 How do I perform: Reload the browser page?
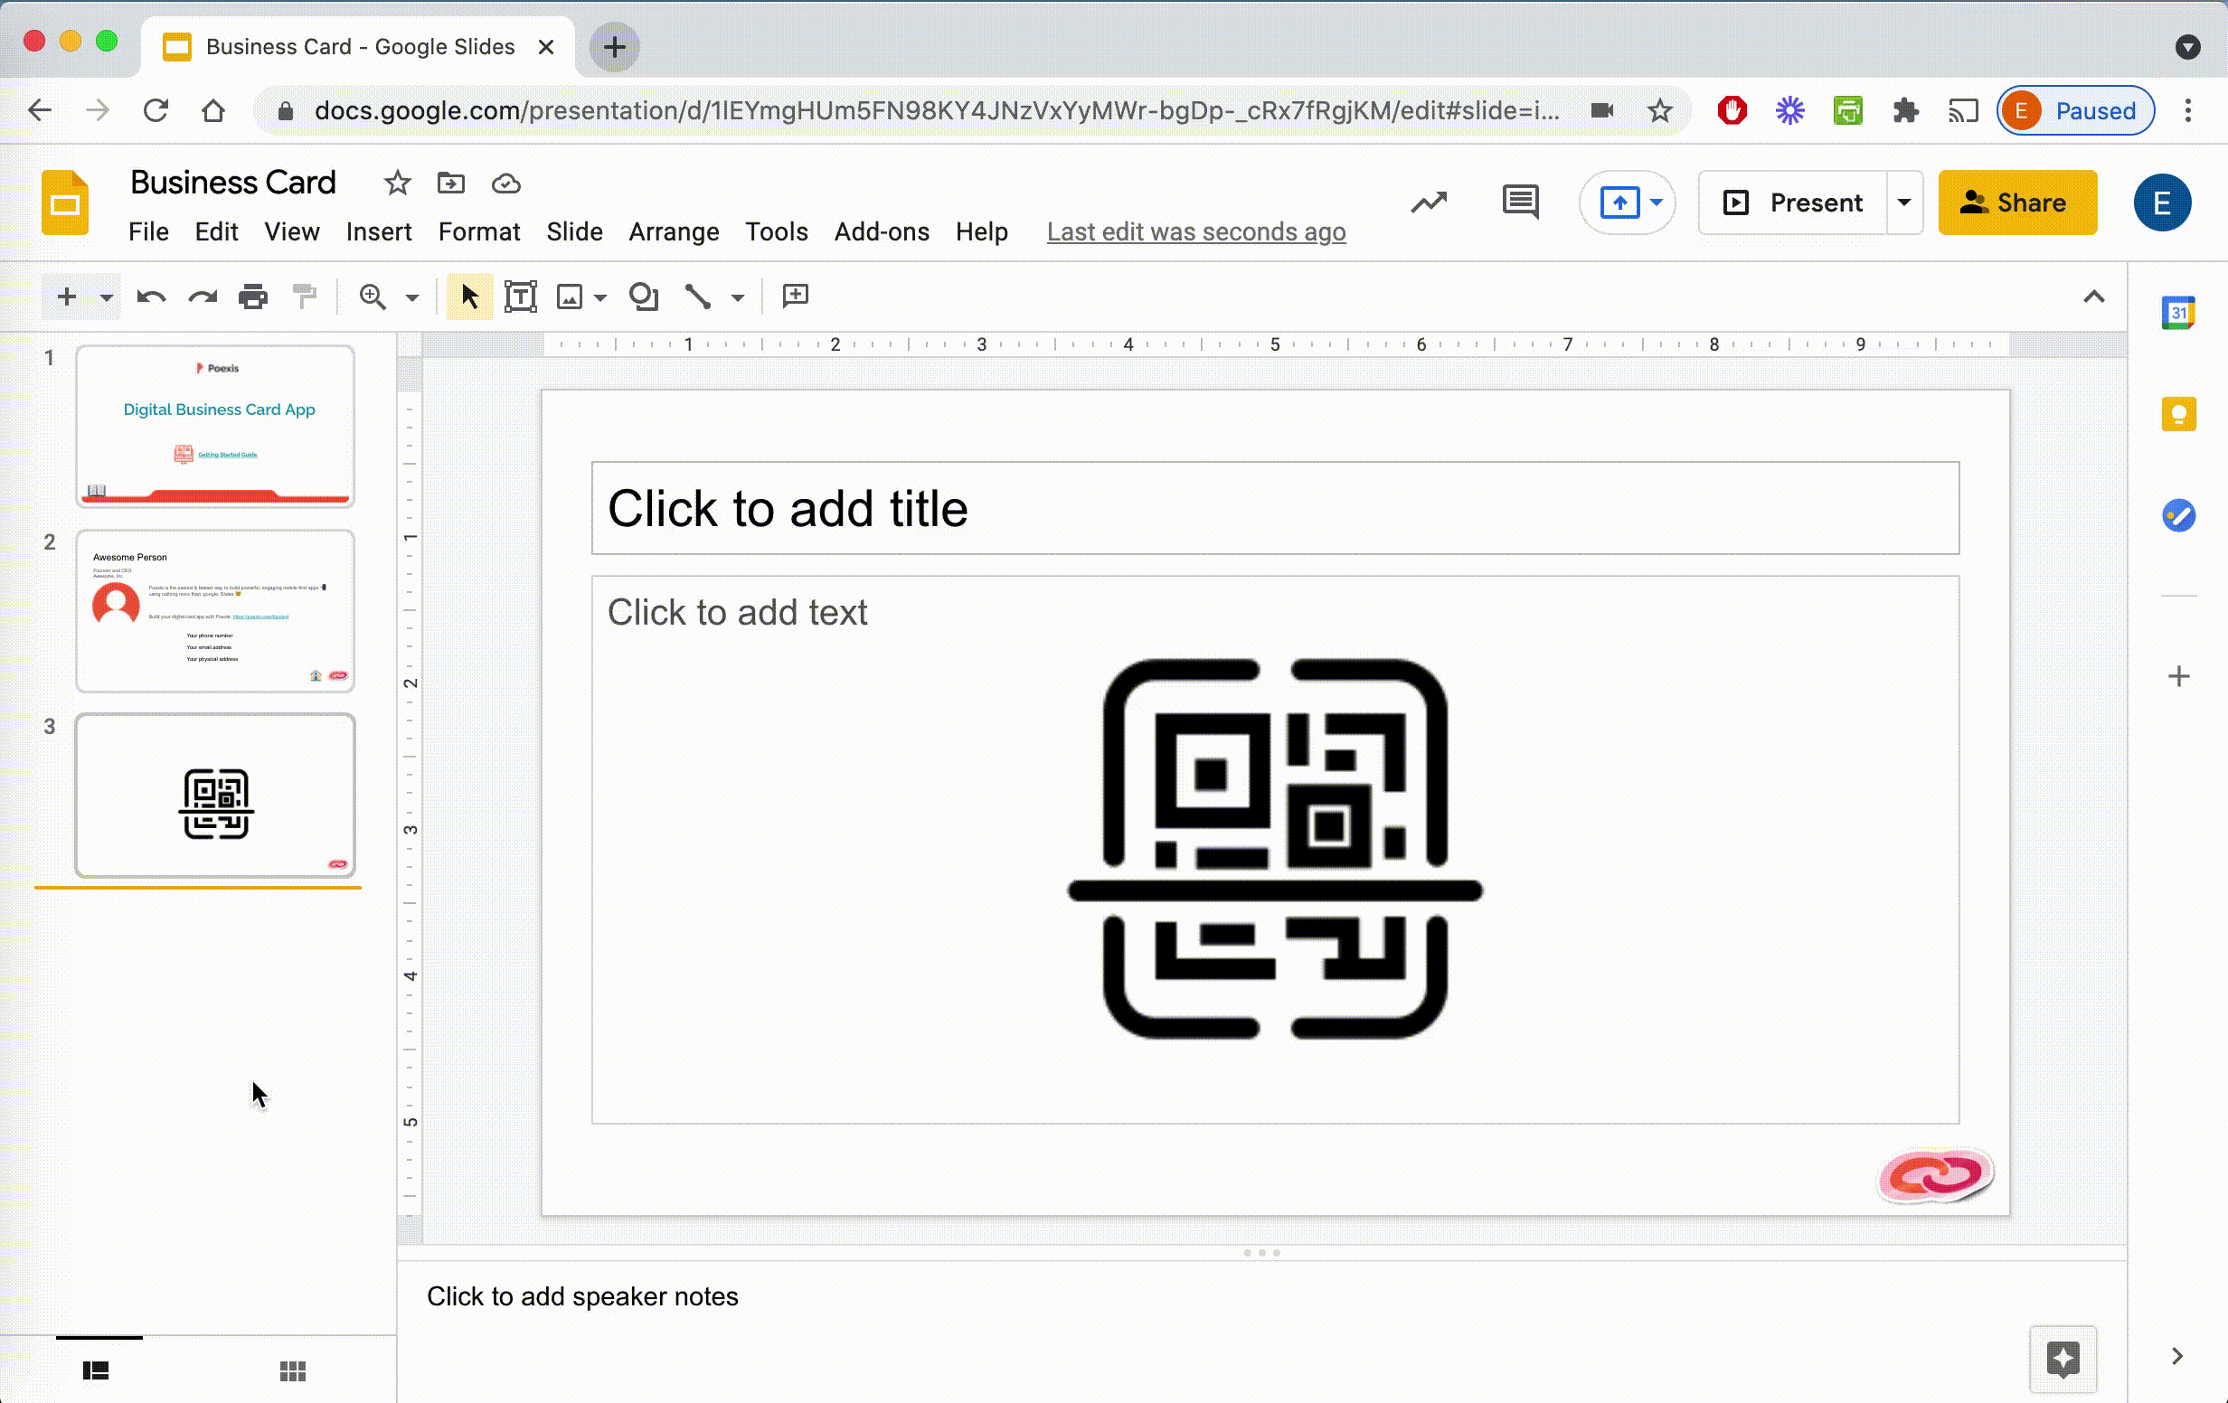tap(156, 111)
